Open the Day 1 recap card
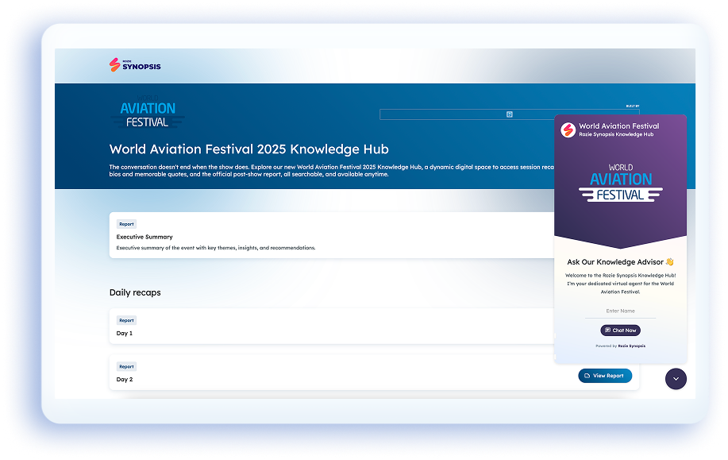The width and height of the screenshot is (728, 460). [332, 327]
